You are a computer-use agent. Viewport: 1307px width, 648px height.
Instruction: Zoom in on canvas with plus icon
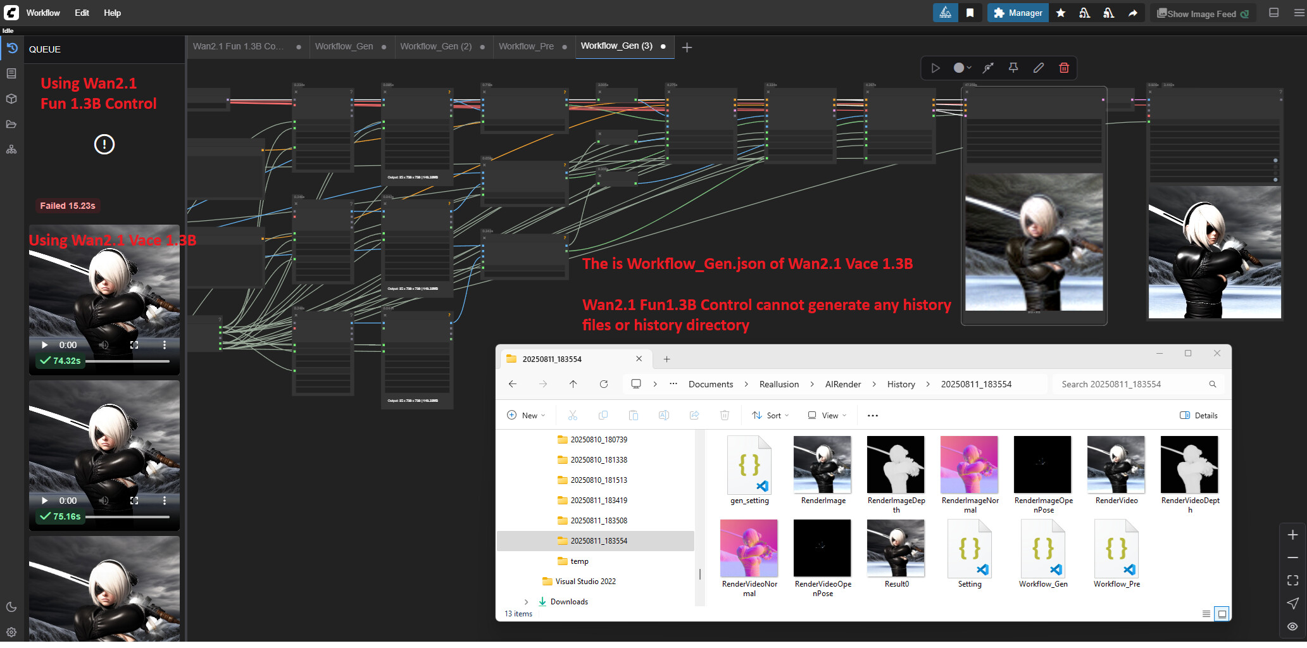tap(1292, 535)
